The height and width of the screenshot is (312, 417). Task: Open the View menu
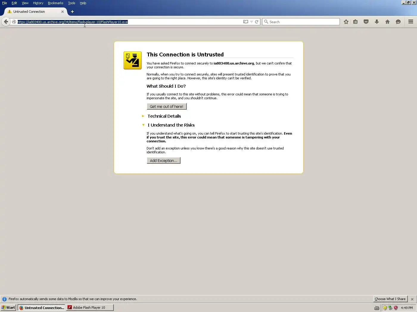(25, 3)
